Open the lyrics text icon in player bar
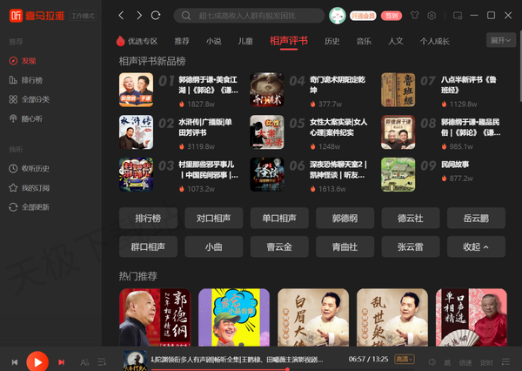Viewport: 522px width, 371px height. [x=84, y=362]
